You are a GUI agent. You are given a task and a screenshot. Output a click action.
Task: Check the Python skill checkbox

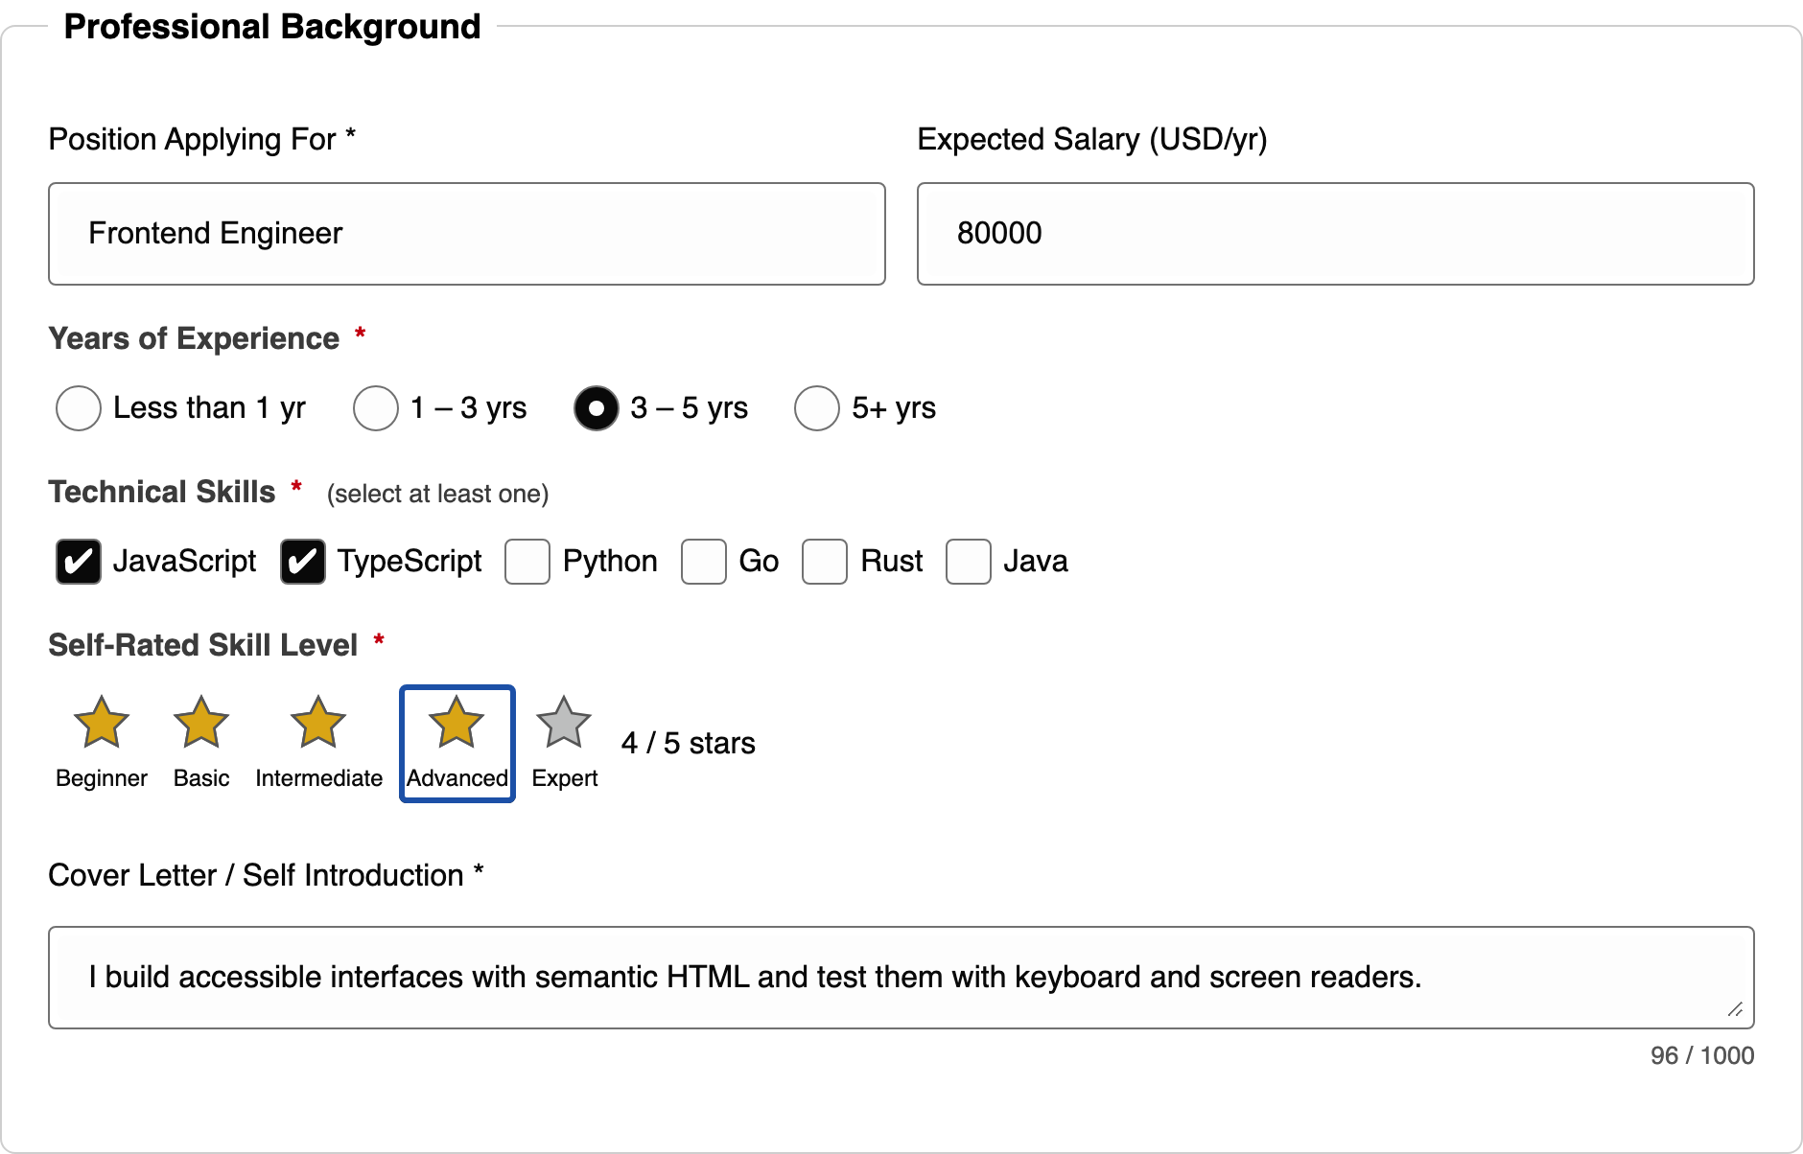click(x=527, y=562)
